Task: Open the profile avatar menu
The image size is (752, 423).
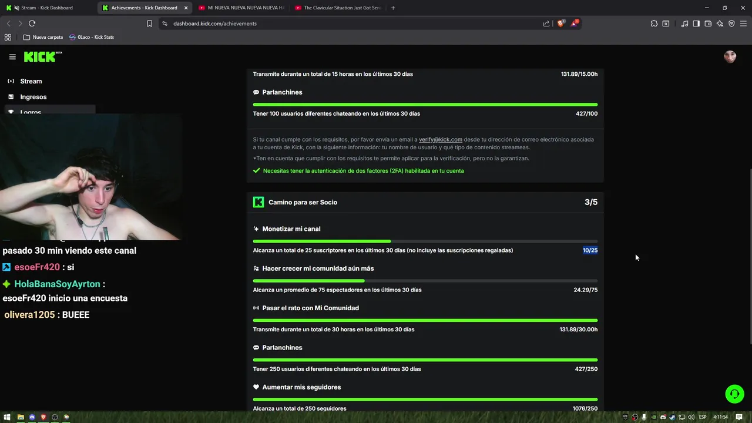Action: (x=730, y=56)
